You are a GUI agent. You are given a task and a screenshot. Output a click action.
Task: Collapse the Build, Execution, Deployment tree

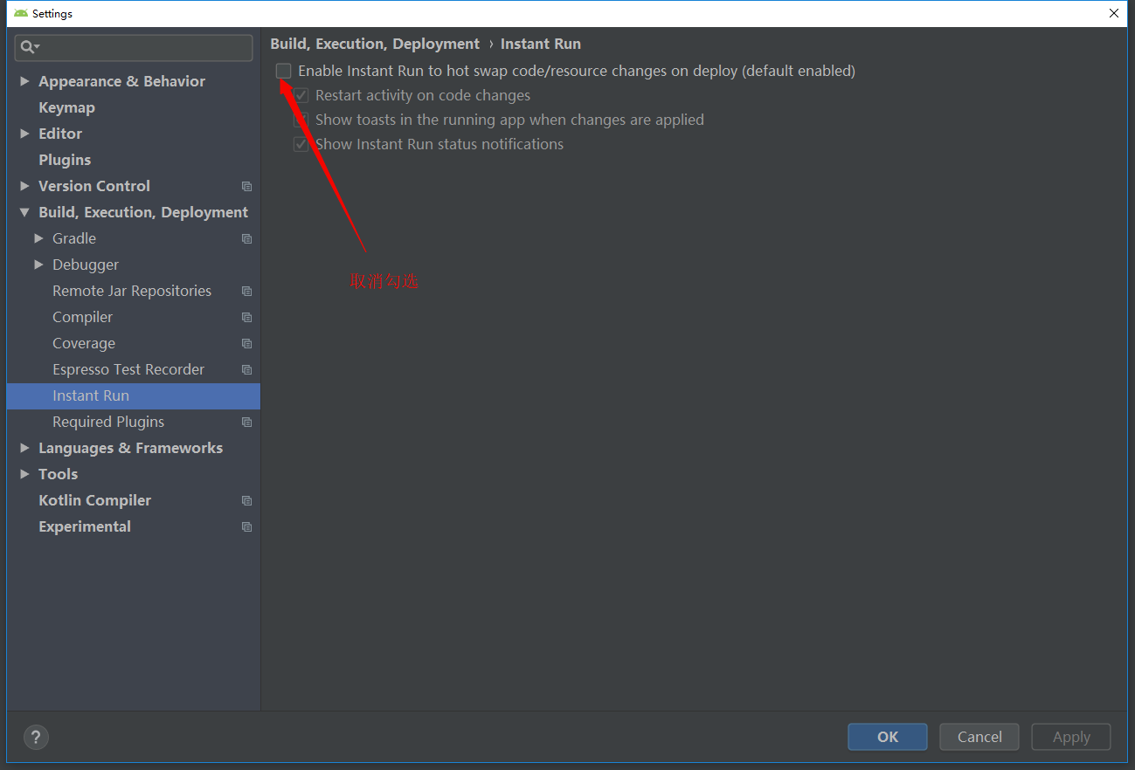[24, 211]
